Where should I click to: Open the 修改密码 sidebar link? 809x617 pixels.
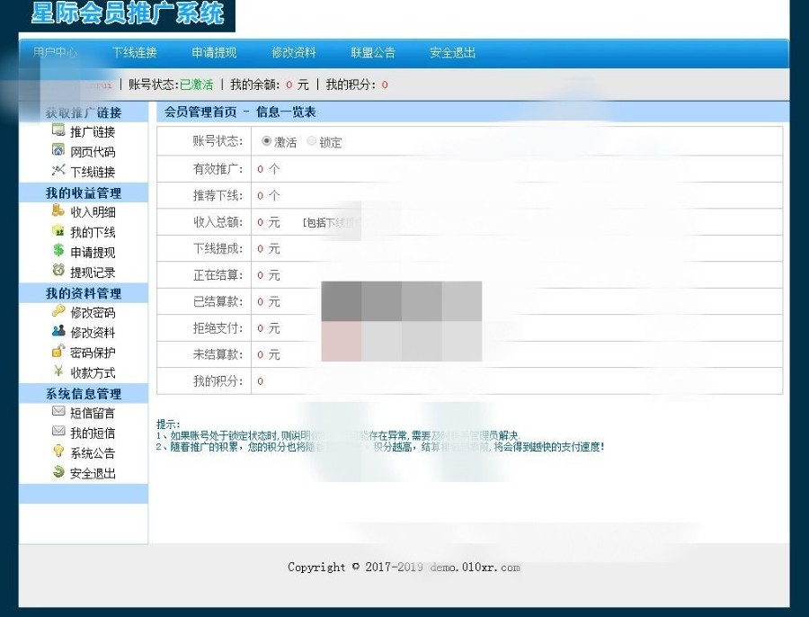[x=93, y=313]
